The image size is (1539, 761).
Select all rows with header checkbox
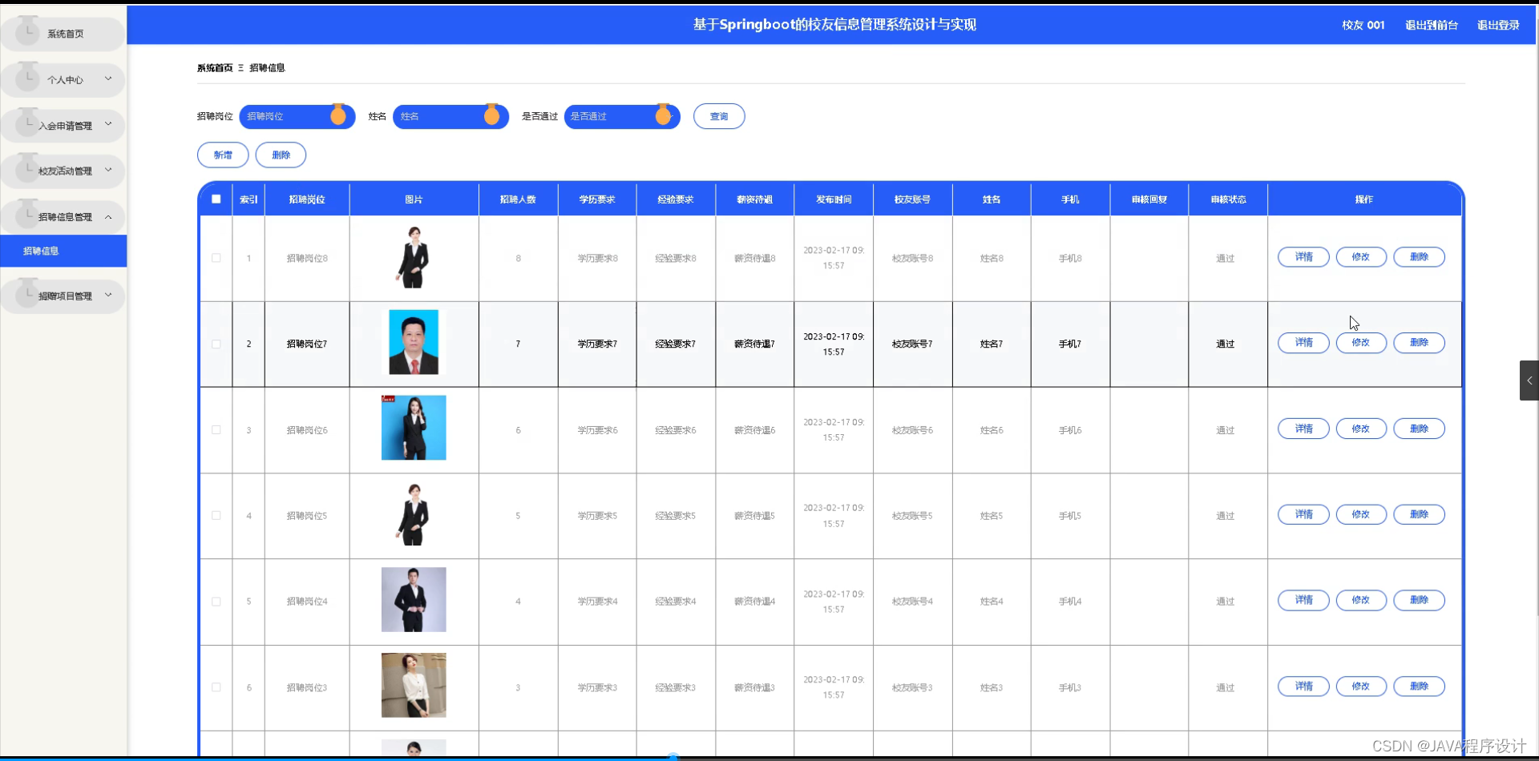(x=216, y=199)
